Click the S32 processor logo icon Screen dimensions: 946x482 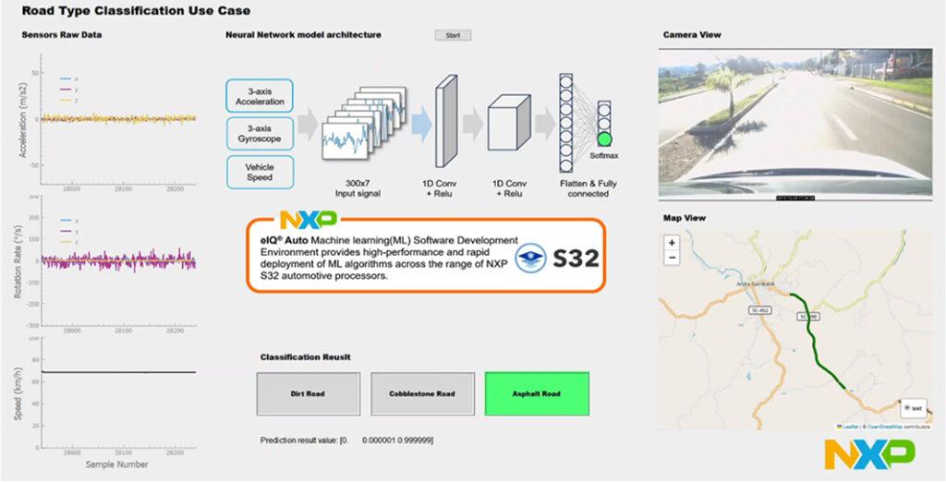(x=532, y=258)
